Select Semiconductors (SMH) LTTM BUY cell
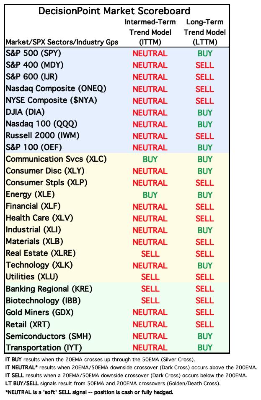 click(x=205, y=336)
